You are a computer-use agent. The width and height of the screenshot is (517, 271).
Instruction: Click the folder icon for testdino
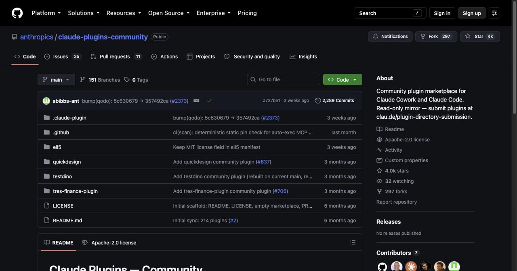tap(46, 176)
